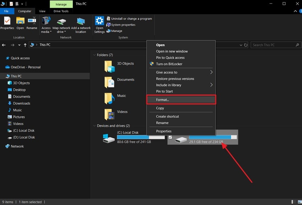Collapse the ribbon with the caret
The width and height of the screenshot is (302, 205).
pyautogui.click(x=295, y=11)
